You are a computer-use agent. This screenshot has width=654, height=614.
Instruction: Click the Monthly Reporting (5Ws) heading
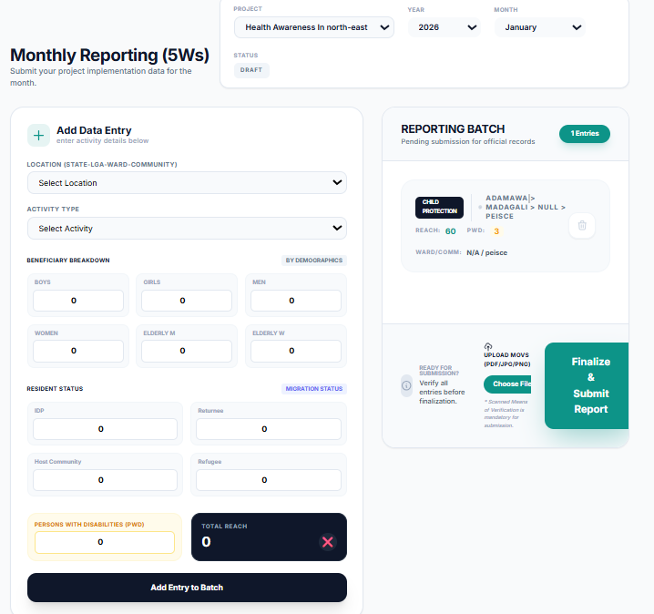coord(109,55)
